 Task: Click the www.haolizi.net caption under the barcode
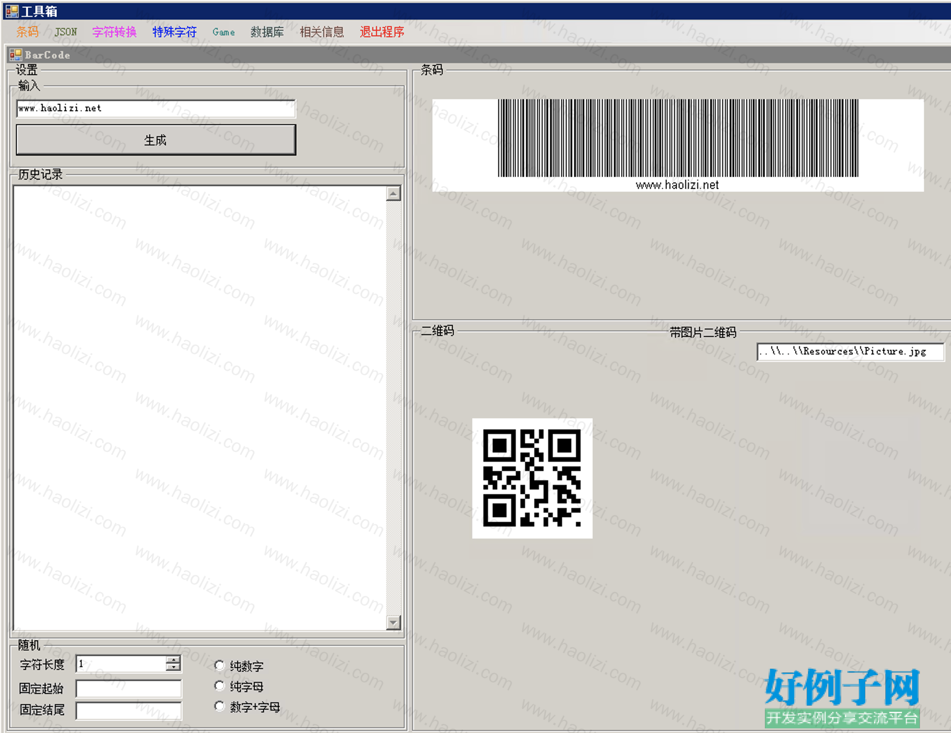click(x=677, y=185)
